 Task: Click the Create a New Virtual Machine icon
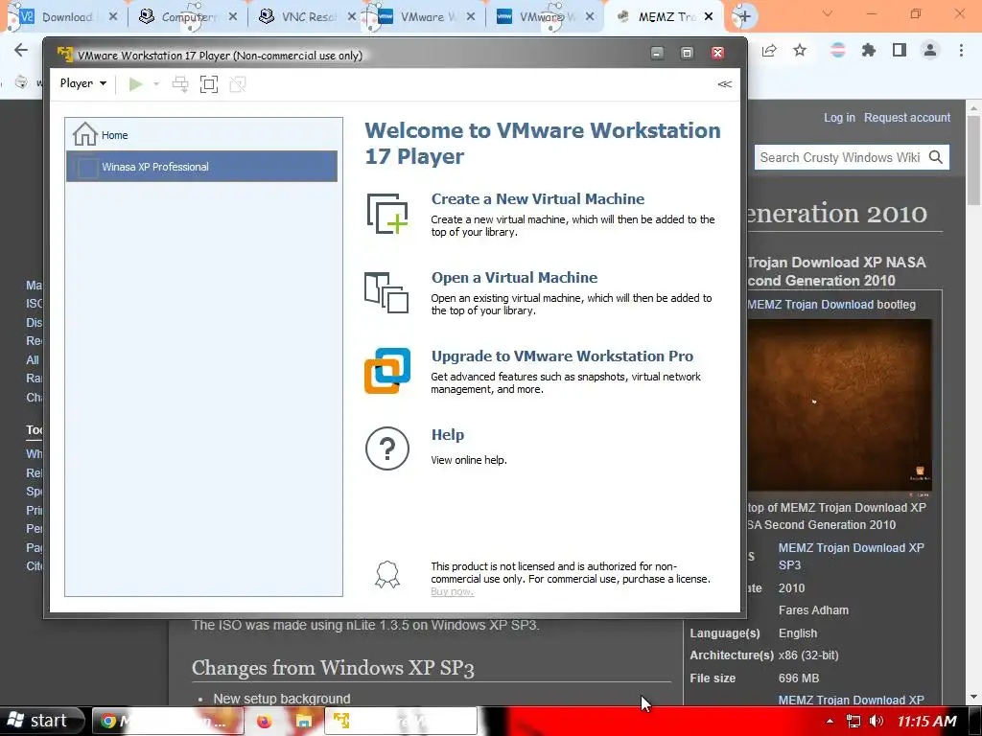click(387, 214)
